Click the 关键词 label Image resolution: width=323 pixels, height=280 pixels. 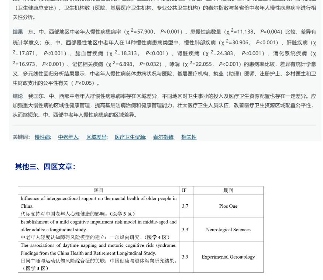pos(21,137)
